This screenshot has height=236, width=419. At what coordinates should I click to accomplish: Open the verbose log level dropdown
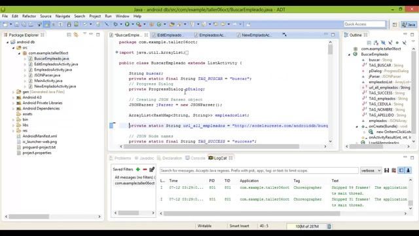pyautogui.click(x=371, y=170)
